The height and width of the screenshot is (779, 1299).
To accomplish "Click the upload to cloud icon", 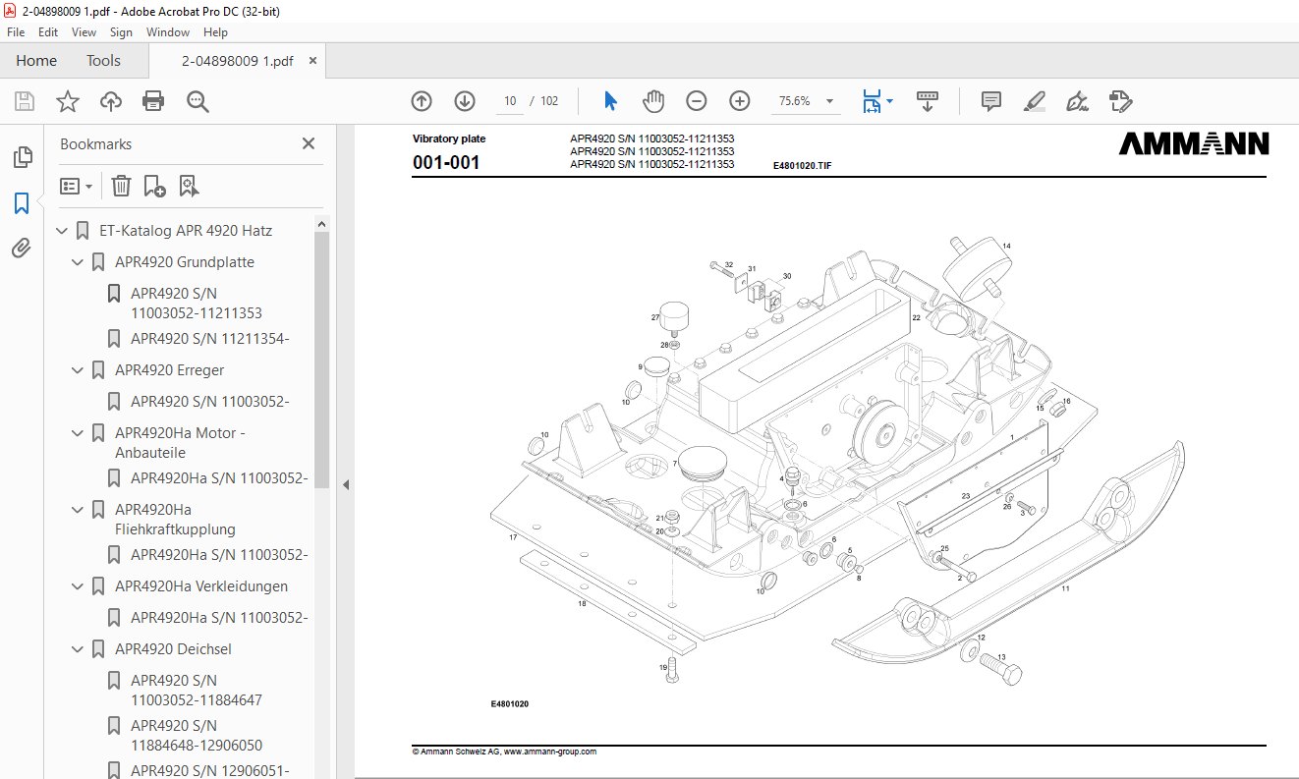I will [x=111, y=101].
